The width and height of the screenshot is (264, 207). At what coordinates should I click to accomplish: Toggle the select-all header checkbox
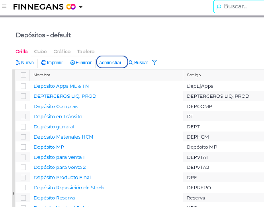[x=23, y=75]
